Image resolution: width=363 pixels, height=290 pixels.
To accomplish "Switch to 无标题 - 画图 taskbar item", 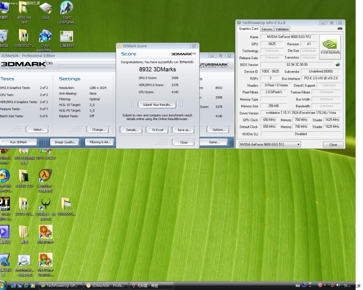I will pyautogui.click(x=151, y=286).
